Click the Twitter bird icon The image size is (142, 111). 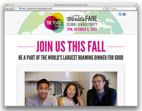coord(120,14)
